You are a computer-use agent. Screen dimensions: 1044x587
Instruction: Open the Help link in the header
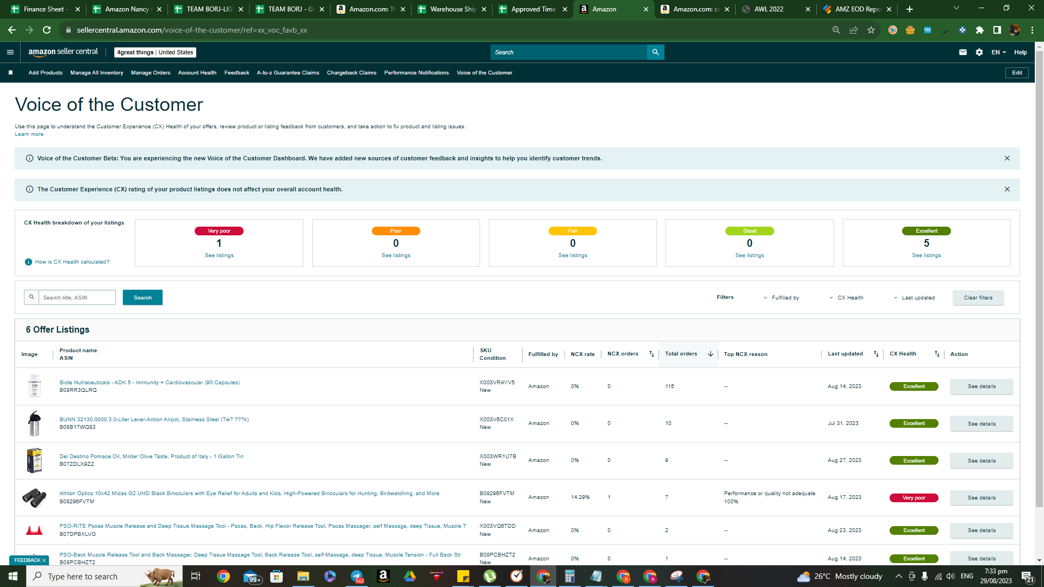click(1020, 52)
